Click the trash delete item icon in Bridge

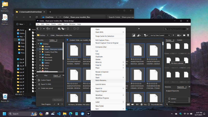click(188, 35)
